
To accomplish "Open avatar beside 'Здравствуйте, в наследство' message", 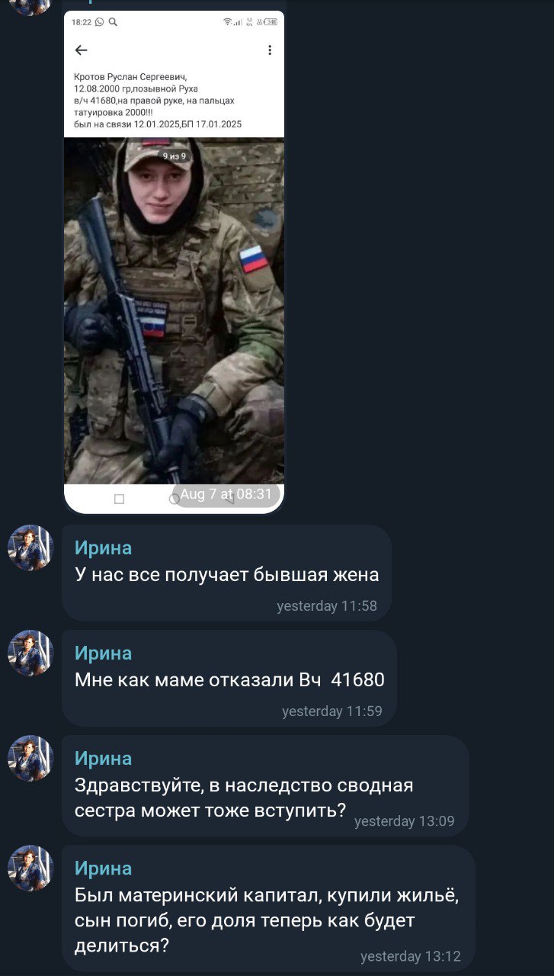I will (30, 758).
